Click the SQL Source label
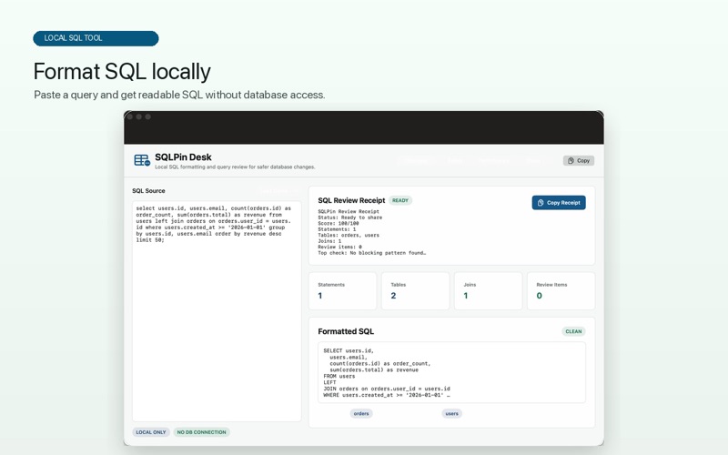The height and width of the screenshot is (455, 728). tap(148, 191)
